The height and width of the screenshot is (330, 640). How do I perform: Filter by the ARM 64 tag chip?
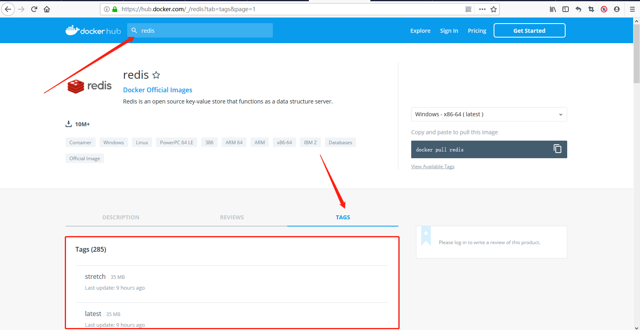pyautogui.click(x=234, y=142)
